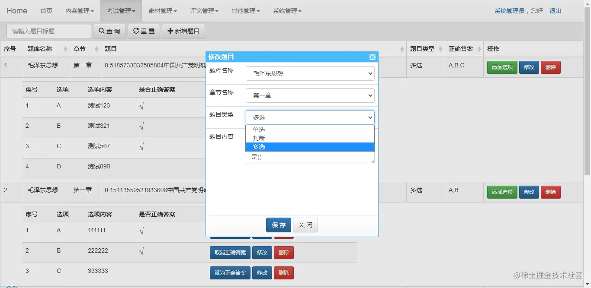591x288 pixels.
Task: Go to 首页 in navigation bar
Action: 46,11
